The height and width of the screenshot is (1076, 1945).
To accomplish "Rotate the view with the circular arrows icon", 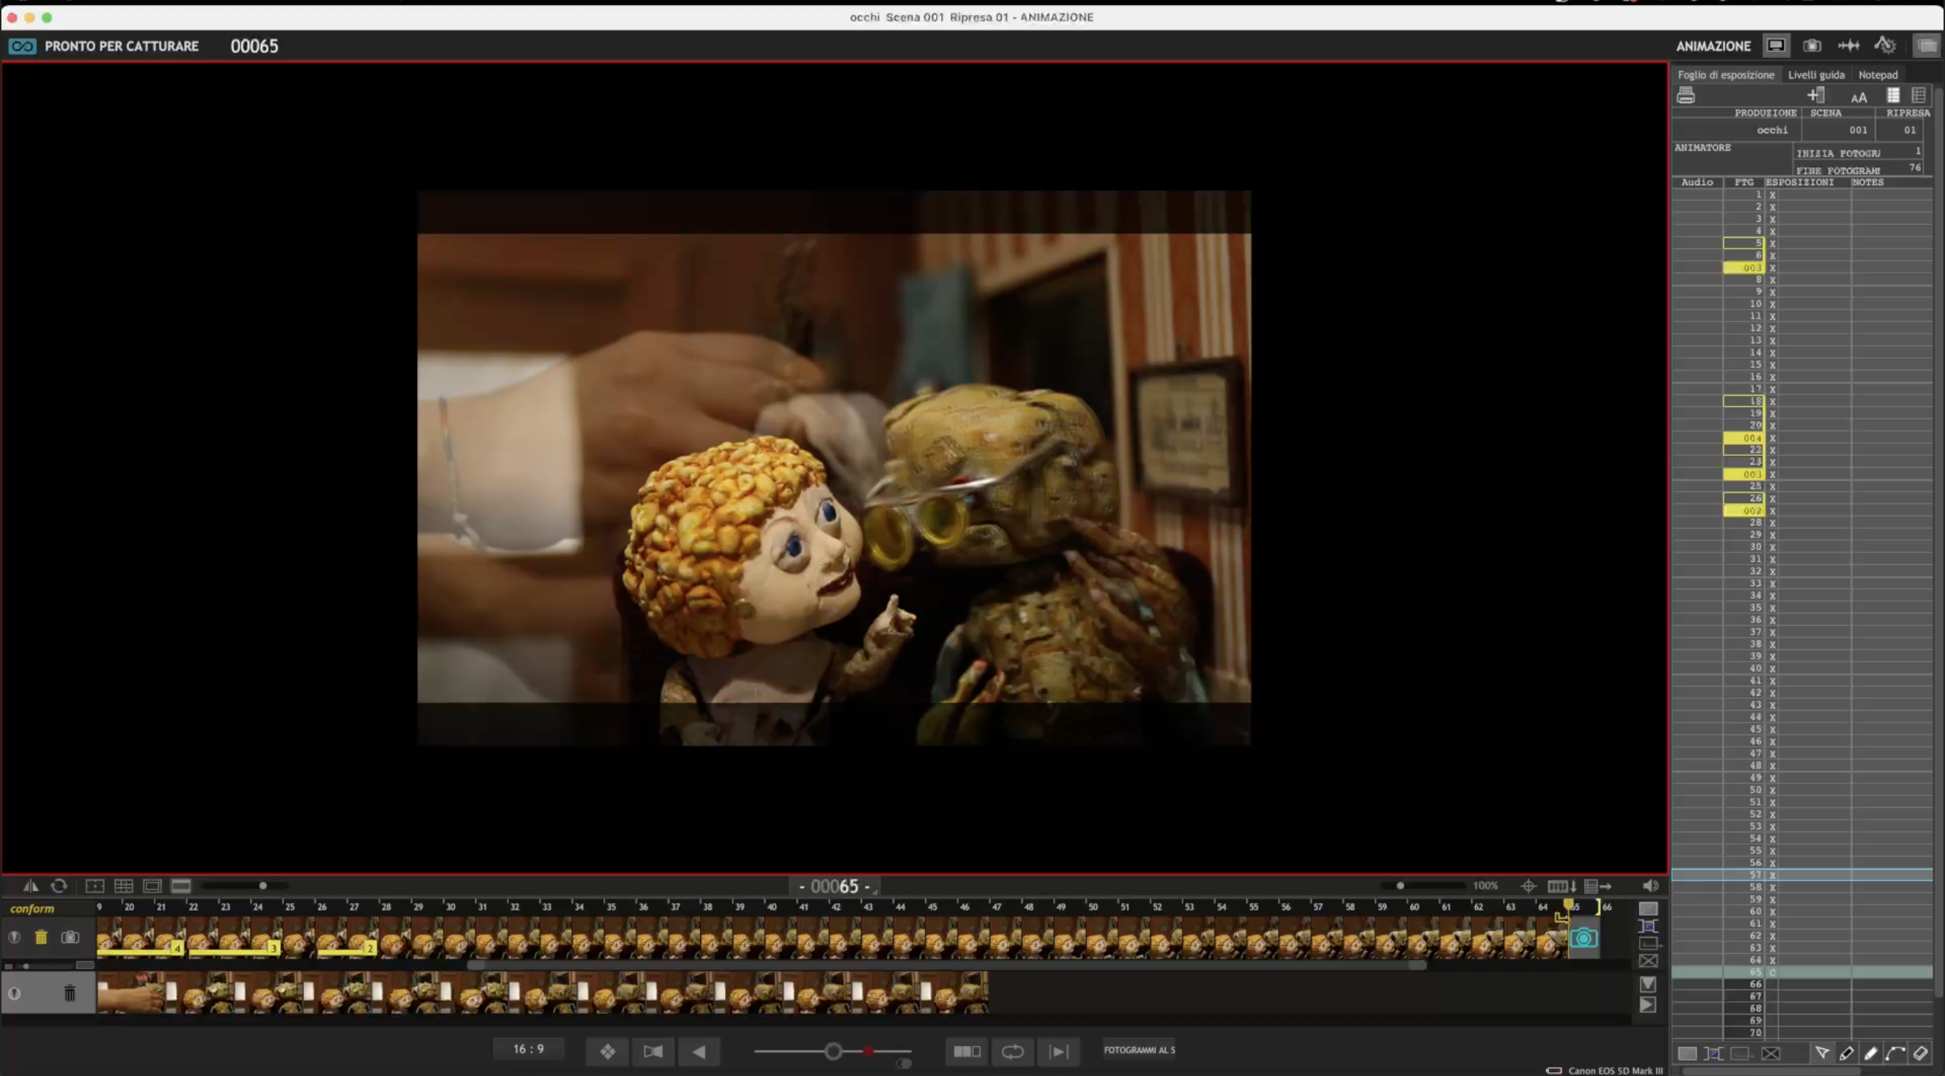I will point(59,885).
